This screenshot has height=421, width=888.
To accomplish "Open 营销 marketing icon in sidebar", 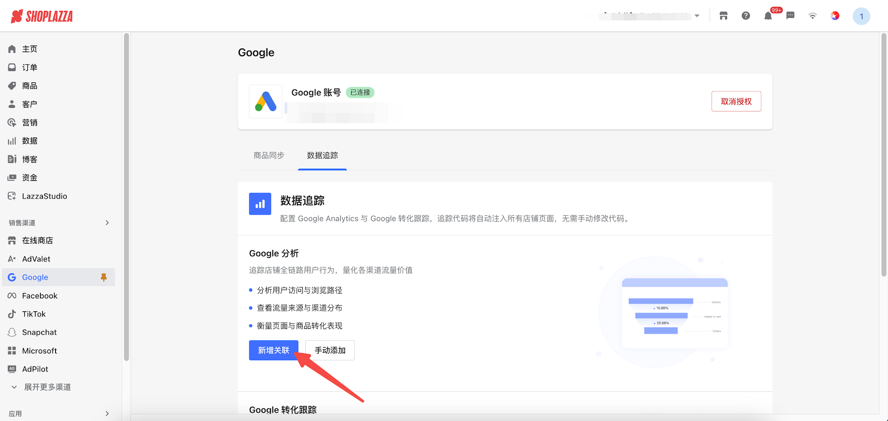I will click(x=12, y=123).
